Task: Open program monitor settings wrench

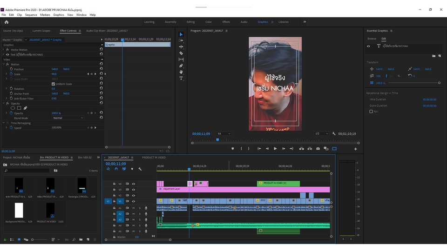Action: coord(334,133)
